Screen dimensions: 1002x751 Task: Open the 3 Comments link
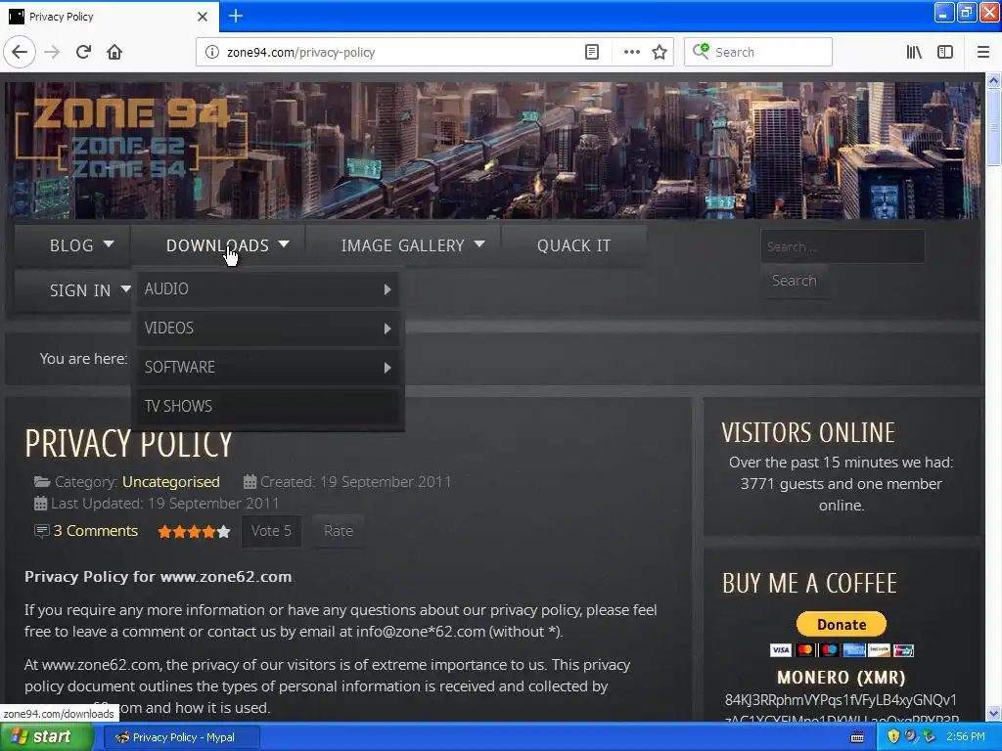(96, 531)
